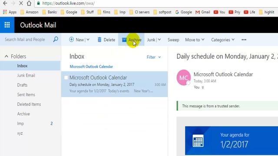Open the films bookmarks folder

coord(104,12)
